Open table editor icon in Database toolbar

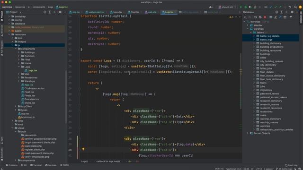click(271, 17)
